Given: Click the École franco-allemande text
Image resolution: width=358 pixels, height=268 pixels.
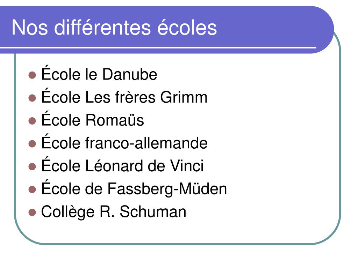Looking at the screenshot, I should click(124, 142).
